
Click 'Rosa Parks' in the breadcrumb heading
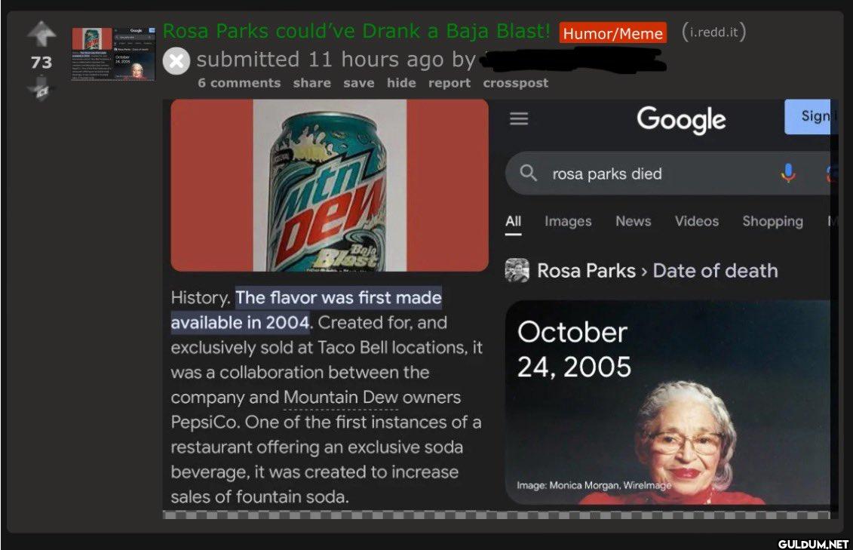[587, 271]
